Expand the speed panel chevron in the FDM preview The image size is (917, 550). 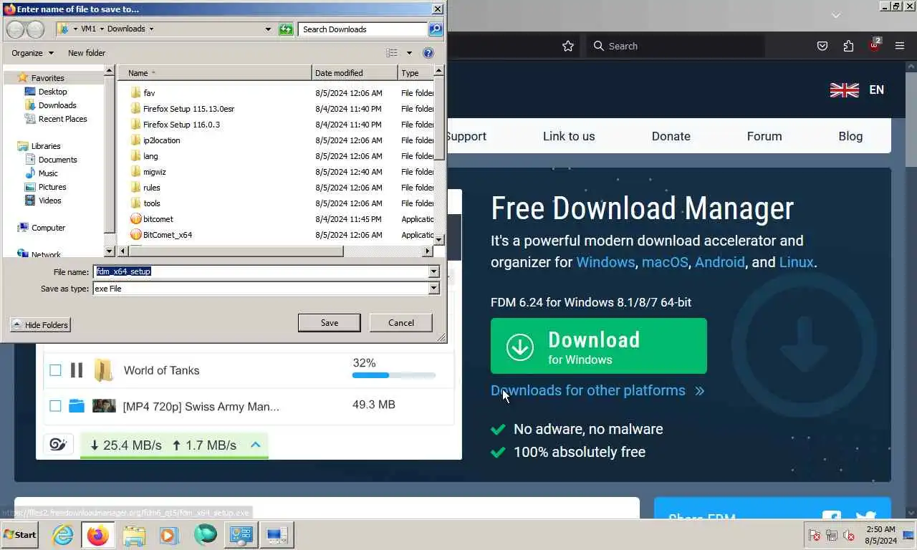255,445
